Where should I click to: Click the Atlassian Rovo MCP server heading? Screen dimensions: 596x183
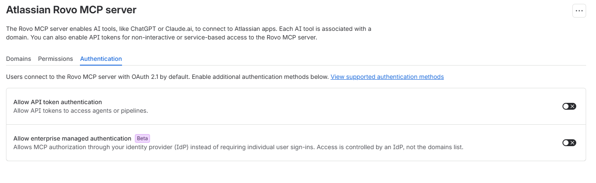(x=71, y=9)
